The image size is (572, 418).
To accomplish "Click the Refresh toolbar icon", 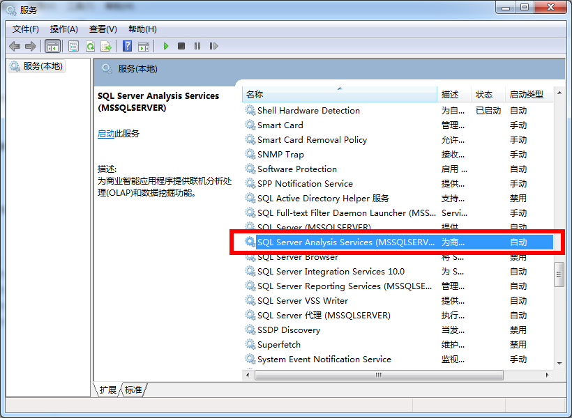I will pyautogui.click(x=90, y=46).
